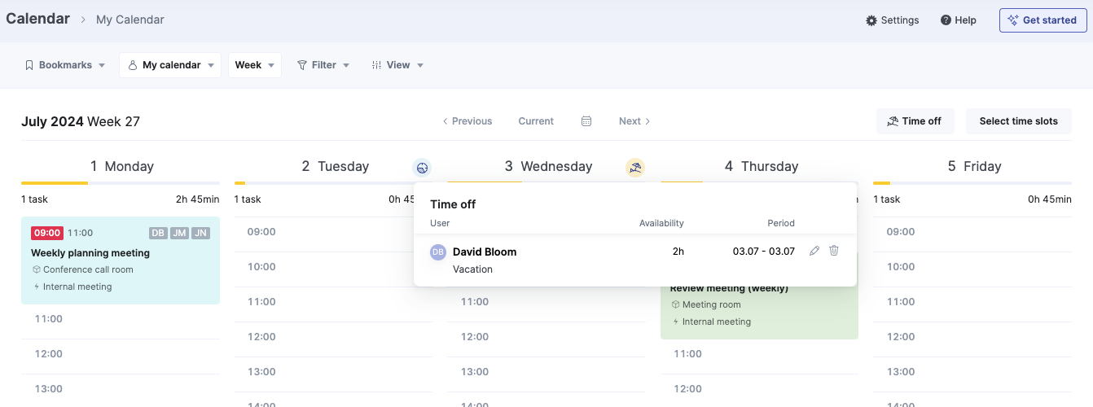Click the Calendar breadcrumb title
1093x407 pixels.
(x=37, y=19)
